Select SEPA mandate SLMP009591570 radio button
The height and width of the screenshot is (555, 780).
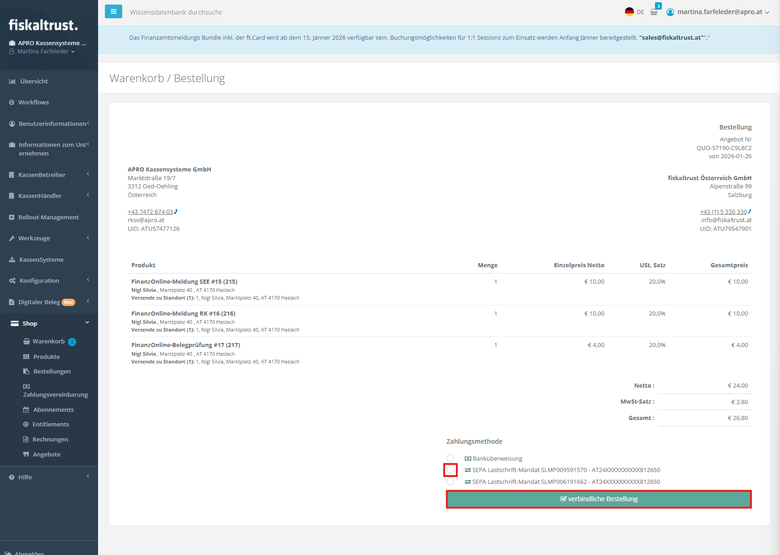[x=450, y=470]
